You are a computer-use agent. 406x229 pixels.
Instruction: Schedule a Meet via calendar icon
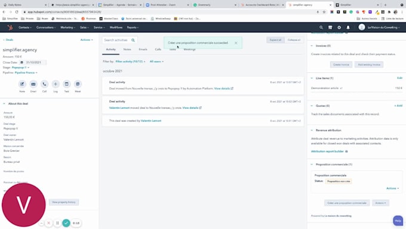click(78, 84)
